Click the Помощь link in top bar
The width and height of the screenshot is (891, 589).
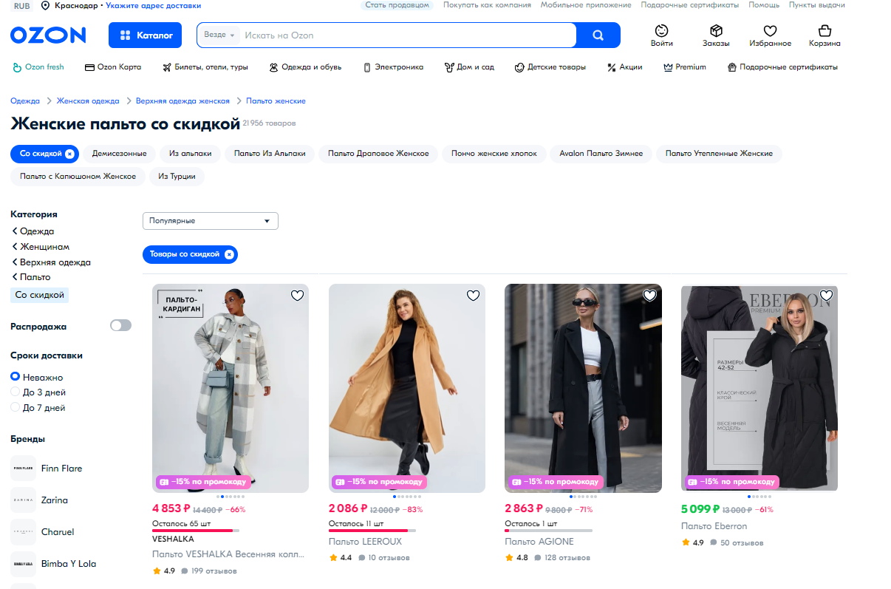764,5
